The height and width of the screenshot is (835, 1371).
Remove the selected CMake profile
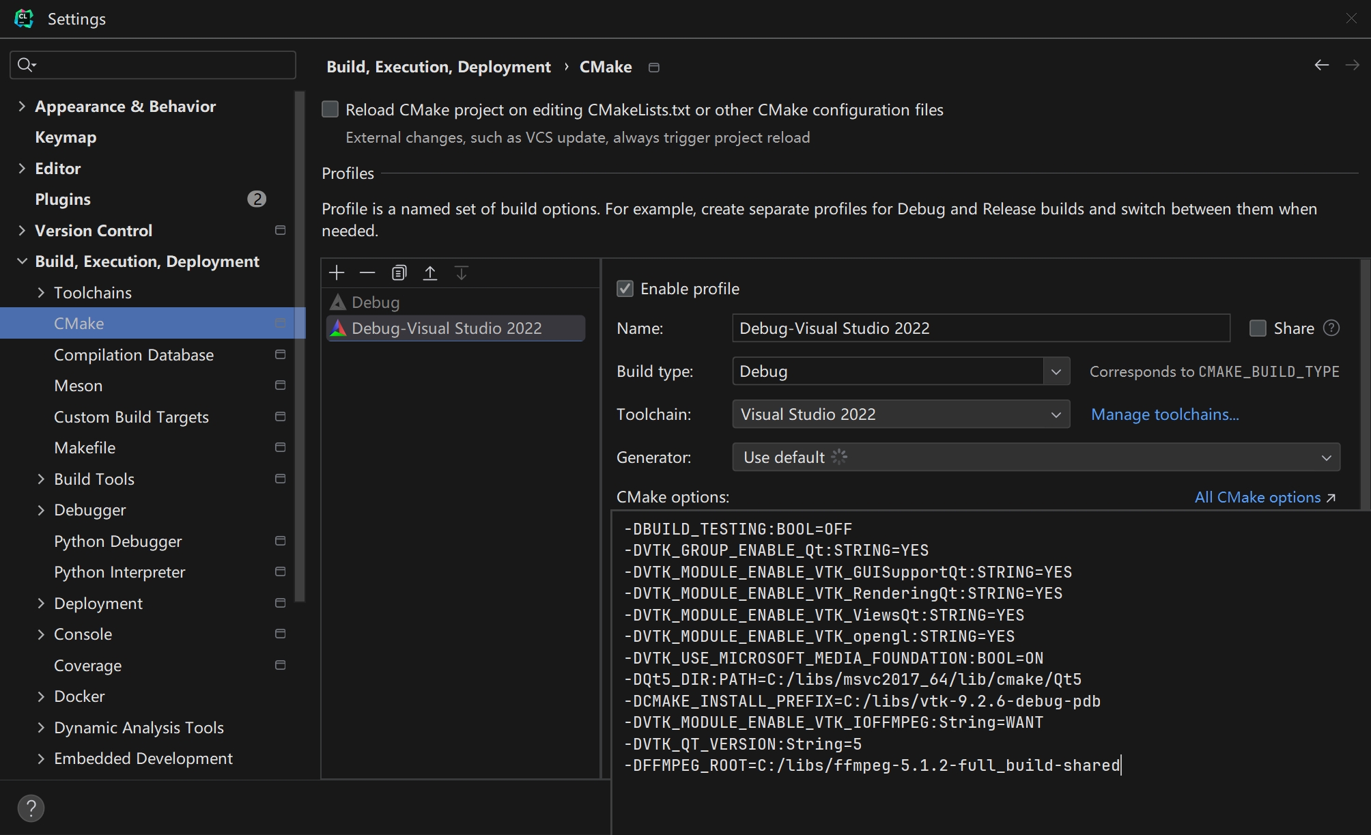(x=367, y=273)
